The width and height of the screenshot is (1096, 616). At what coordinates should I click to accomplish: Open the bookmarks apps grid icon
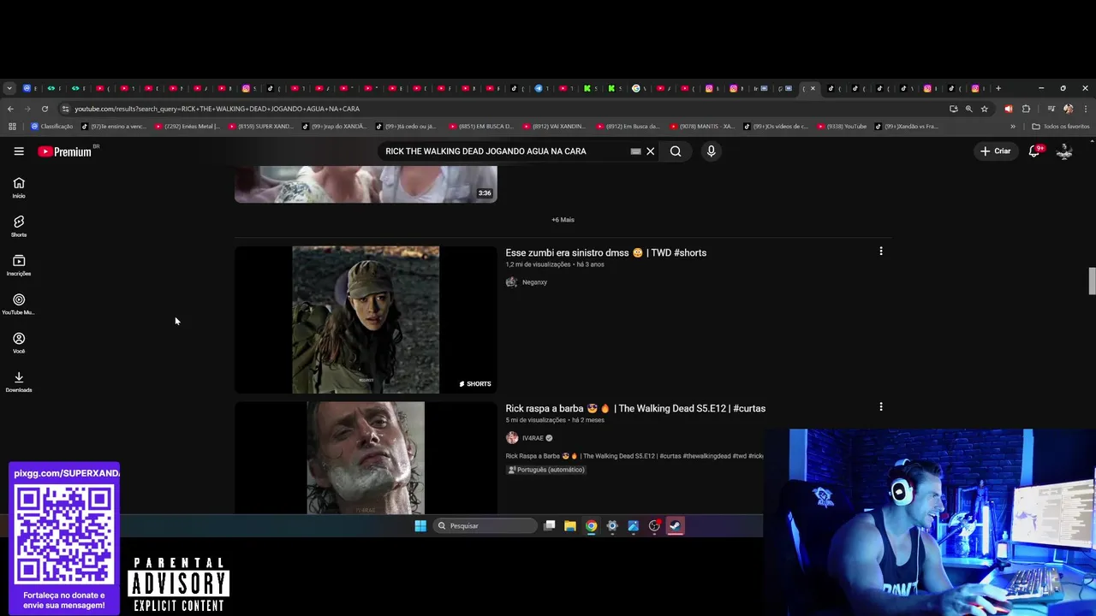[x=12, y=127]
